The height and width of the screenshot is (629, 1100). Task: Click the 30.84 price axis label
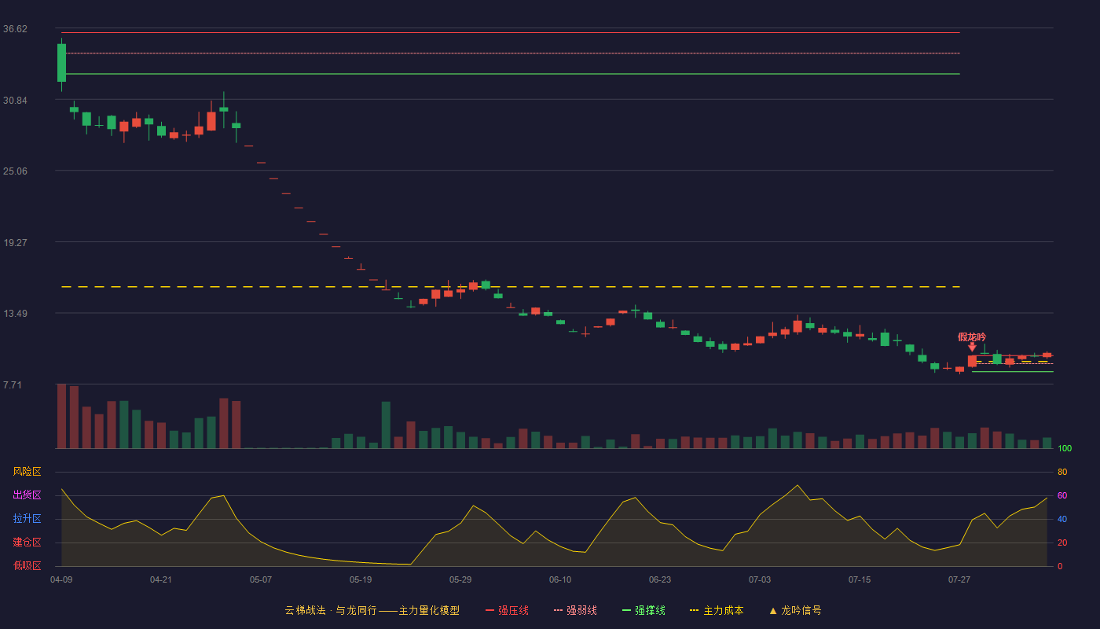coord(15,101)
